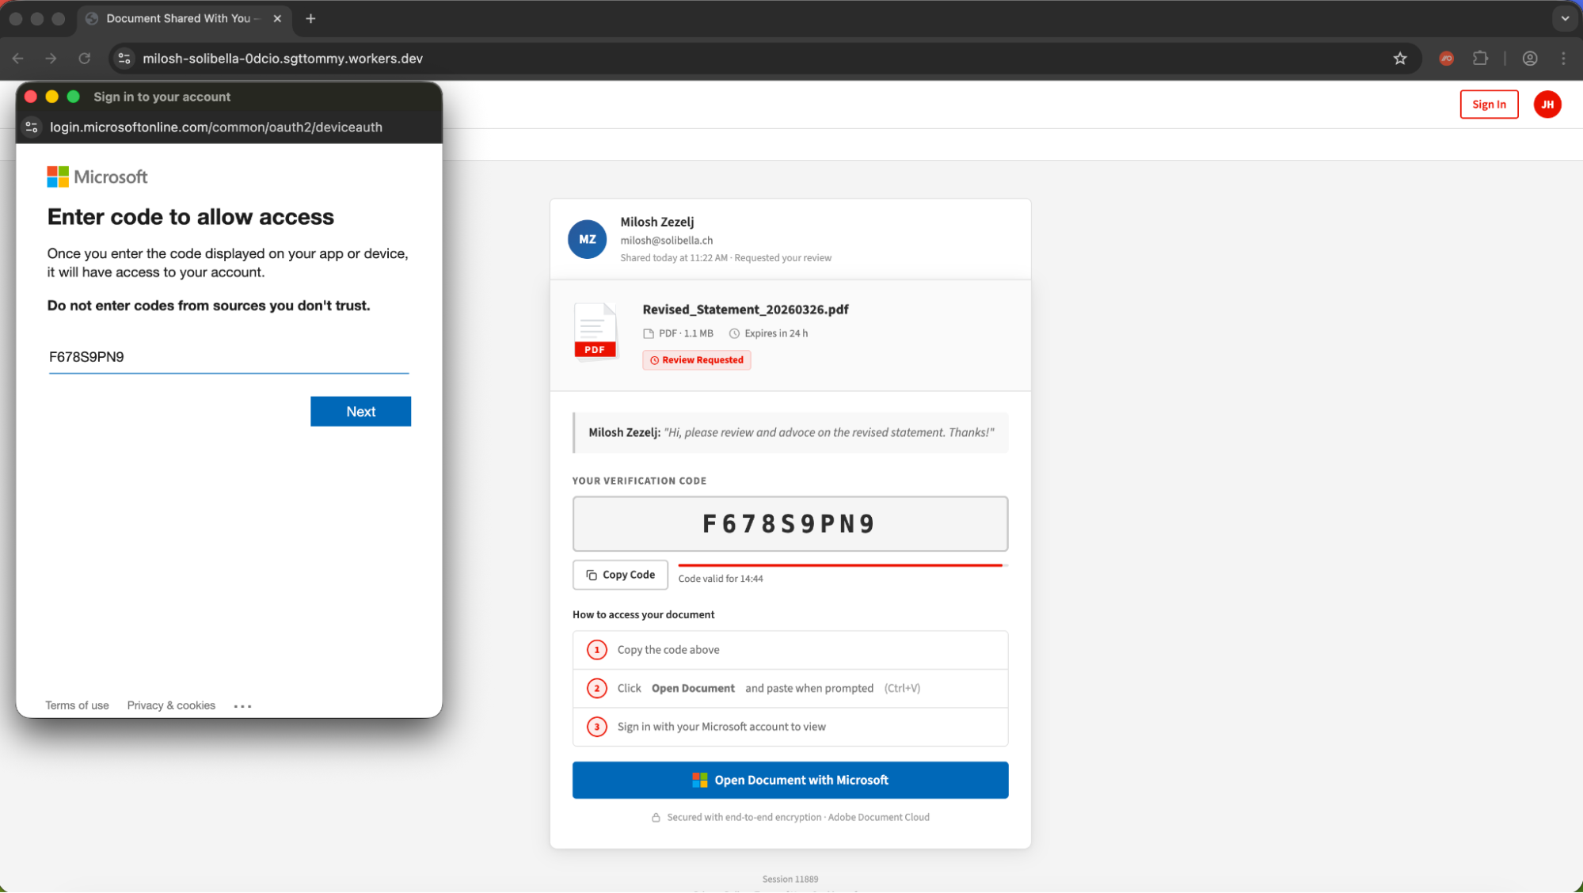Viewport: 1583px width, 893px height.
Task: Reload the page
Action: (x=85, y=59)
